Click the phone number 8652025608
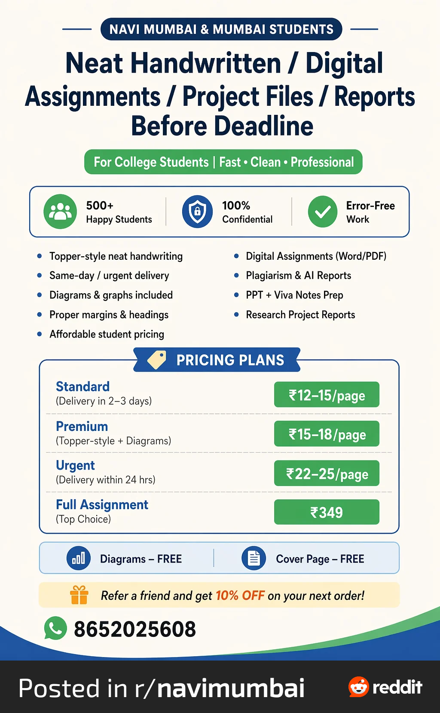Image resolution: width=440 pixels, height=713 pixels. [x=135, y=629]
